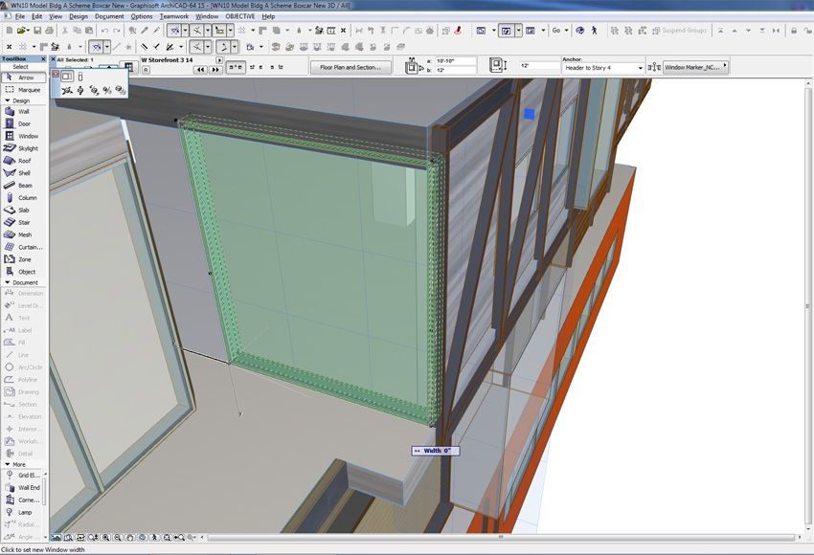Image resolution: width=814 pixels, height=555 pixels.
Task: Click the Zone tool
Action: click(x=24, y=259)
